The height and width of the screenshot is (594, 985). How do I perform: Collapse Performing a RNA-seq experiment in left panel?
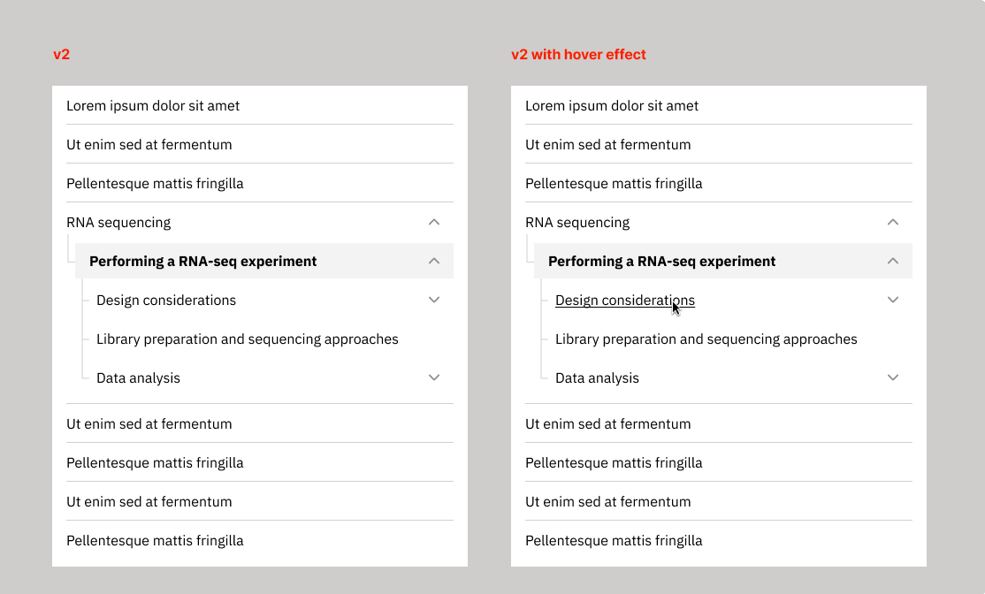coord(434,262)
